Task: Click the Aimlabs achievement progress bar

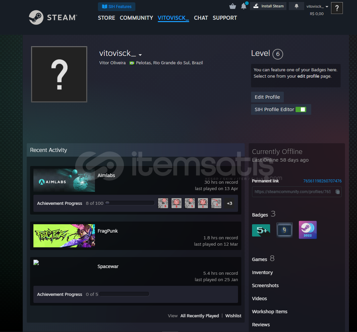Action: [130, 203]
